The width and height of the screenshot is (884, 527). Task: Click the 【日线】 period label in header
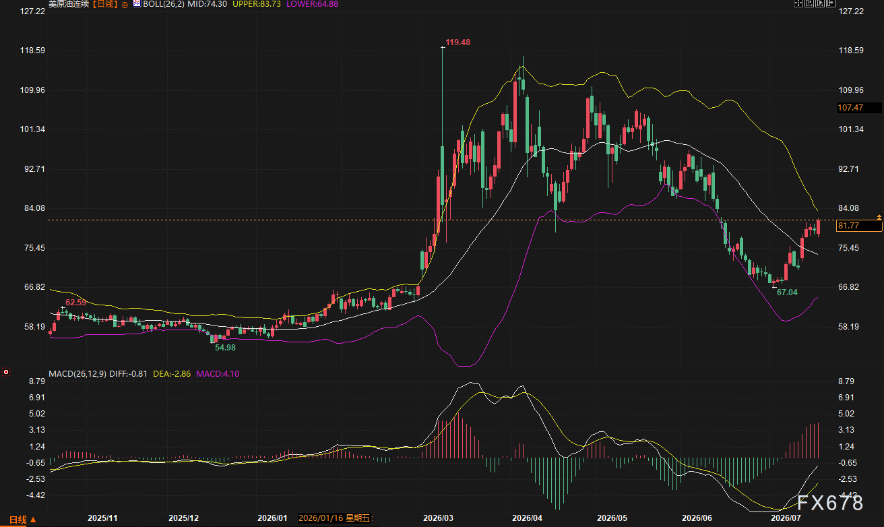click(x=104, y=4)
